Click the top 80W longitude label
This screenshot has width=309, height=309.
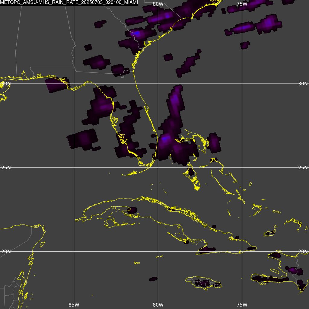coord(158,4)
